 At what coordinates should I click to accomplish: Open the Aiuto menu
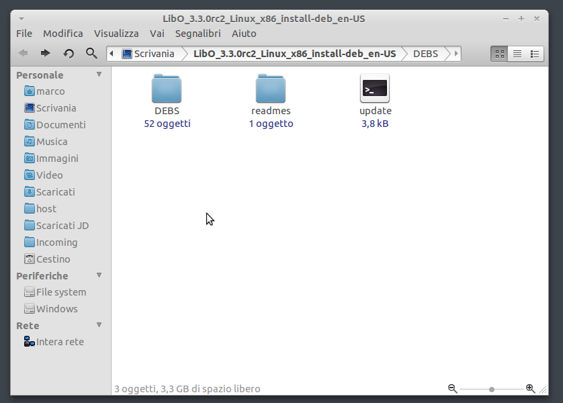[x=244, y=34]
